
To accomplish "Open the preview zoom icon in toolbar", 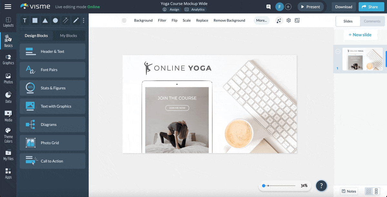I will tap(297, 20).
